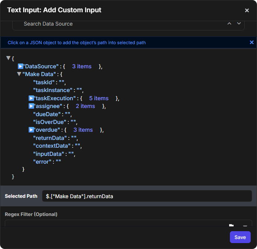Click the "overdue" key label
The image size is (257, 249).
[x=47, y=130]
